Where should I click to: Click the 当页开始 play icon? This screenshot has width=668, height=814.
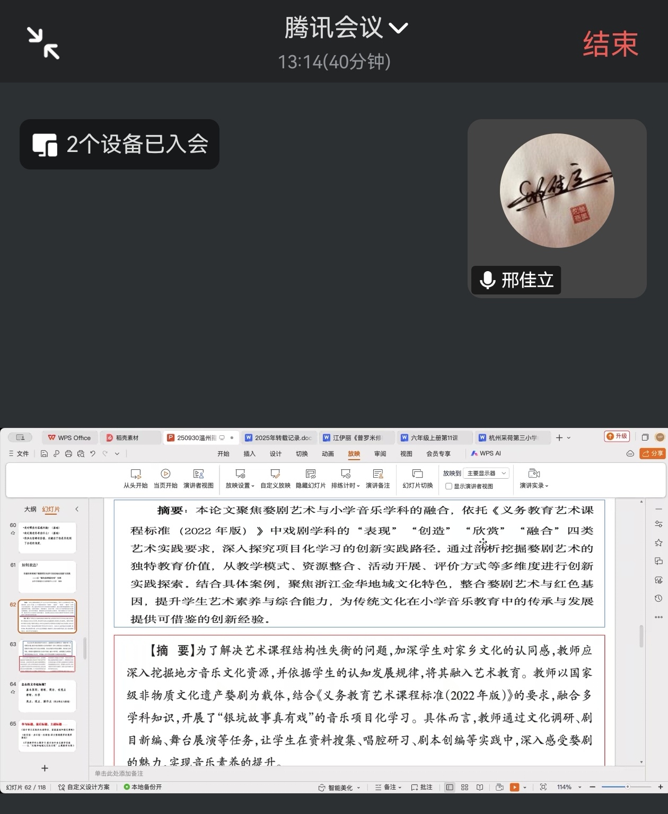pos(165,474)
